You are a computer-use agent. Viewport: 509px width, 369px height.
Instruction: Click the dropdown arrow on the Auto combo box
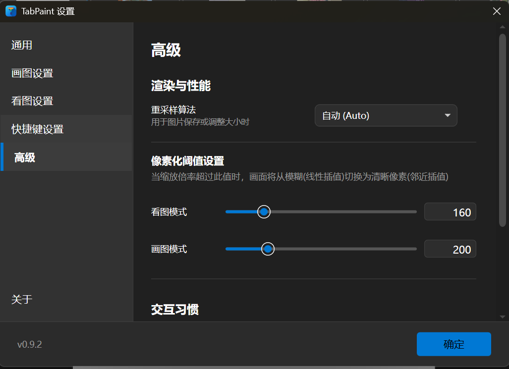(447, 115)
